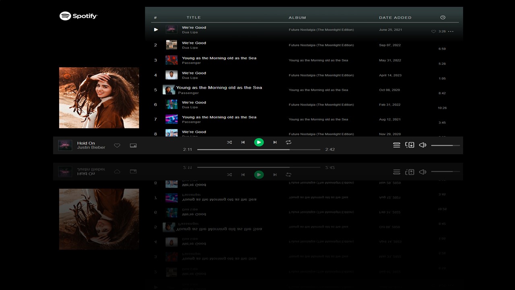Viewport: 515px width, 290px height.
Task: Save We're Good with the heart icon
Action: click(x=434, y=31)
